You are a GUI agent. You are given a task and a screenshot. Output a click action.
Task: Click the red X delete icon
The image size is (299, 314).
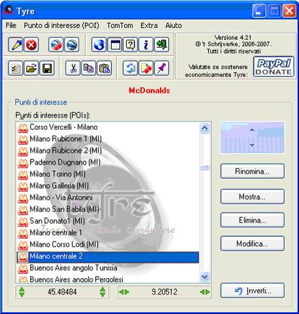[x=31, y=45]
